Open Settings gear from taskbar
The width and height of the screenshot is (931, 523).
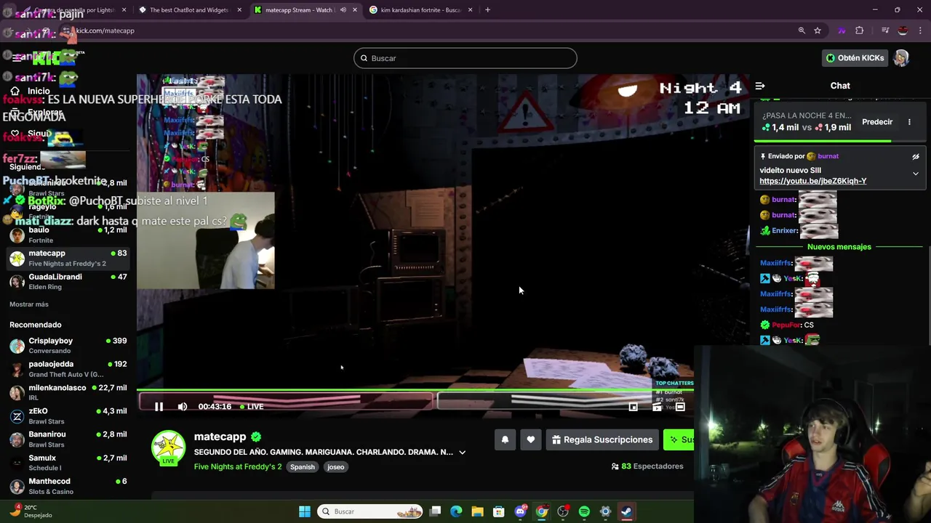click(x=605, y=511)
